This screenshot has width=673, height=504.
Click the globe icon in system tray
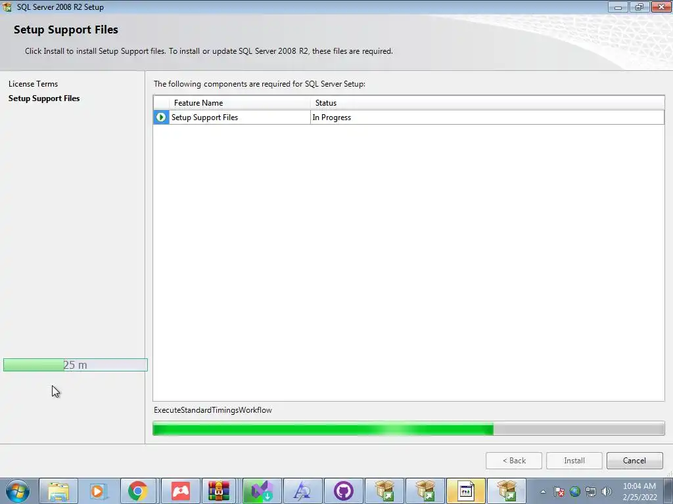(574, 492)
